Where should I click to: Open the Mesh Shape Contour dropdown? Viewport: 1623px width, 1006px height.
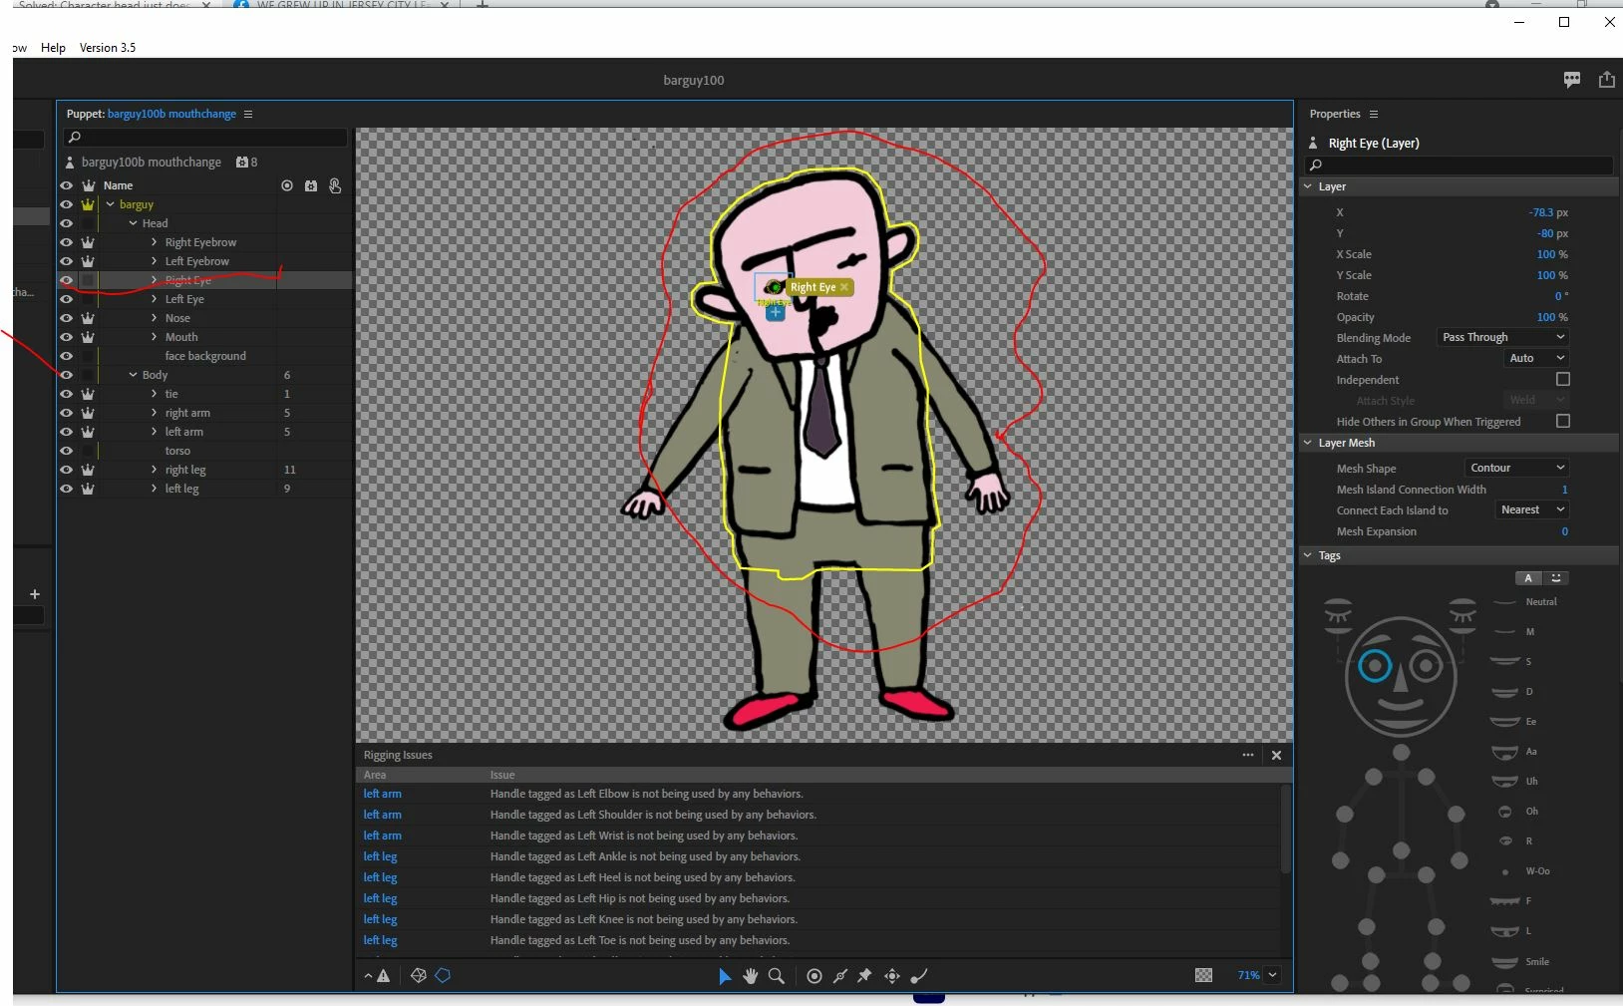pos(1516,469)
